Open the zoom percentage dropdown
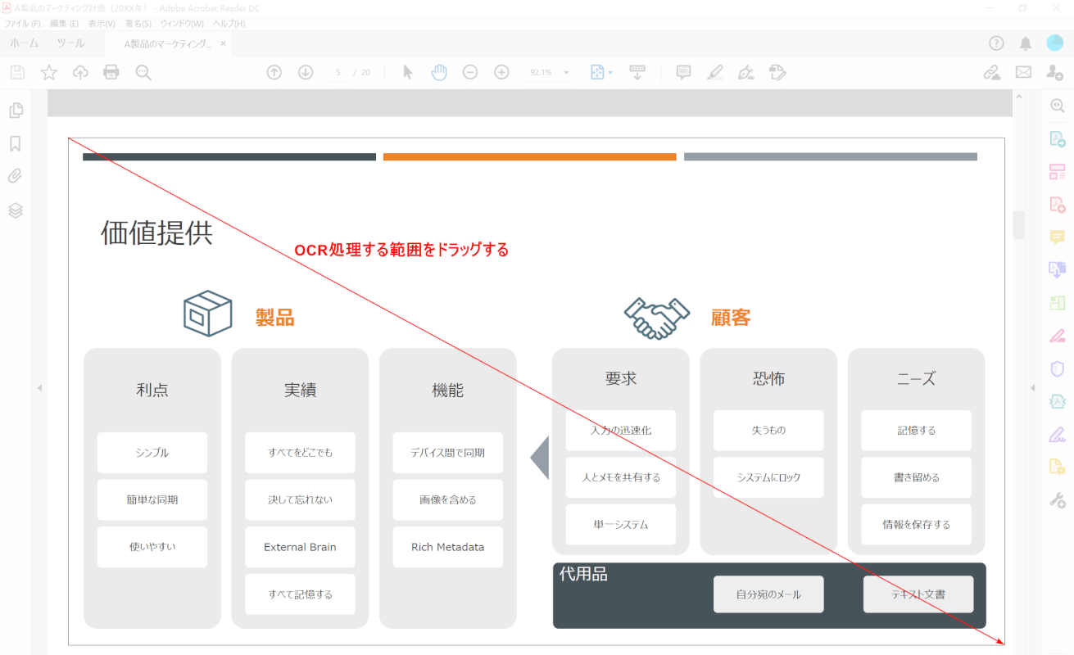The width and height of the screenshot is (1074, 655). [566, 73]
